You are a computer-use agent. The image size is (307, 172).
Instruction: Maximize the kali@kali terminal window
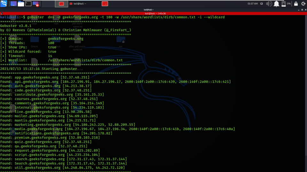point(302,10)
